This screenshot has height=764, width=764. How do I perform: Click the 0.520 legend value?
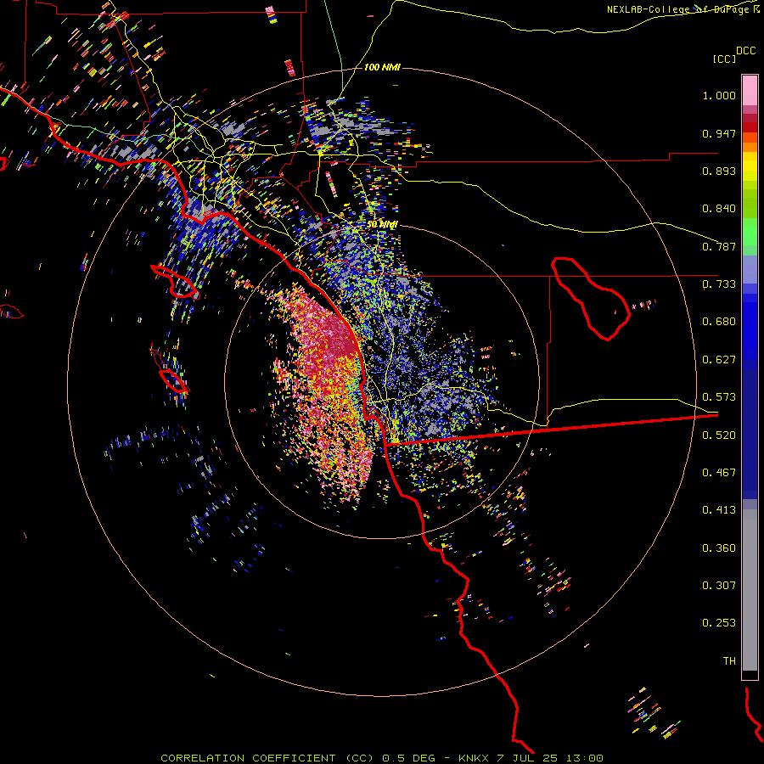click(x=719, y=435)
